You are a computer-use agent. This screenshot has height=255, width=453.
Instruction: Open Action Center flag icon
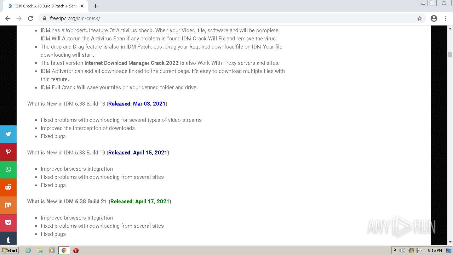[419, 250]
